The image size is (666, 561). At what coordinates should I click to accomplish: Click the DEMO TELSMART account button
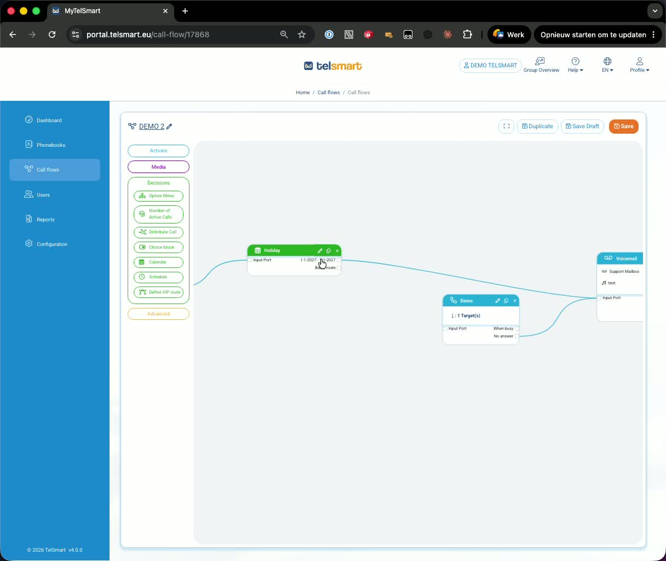tap(490, 65)
